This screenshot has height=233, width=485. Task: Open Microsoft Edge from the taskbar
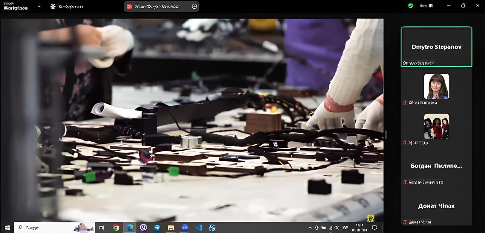130,227
